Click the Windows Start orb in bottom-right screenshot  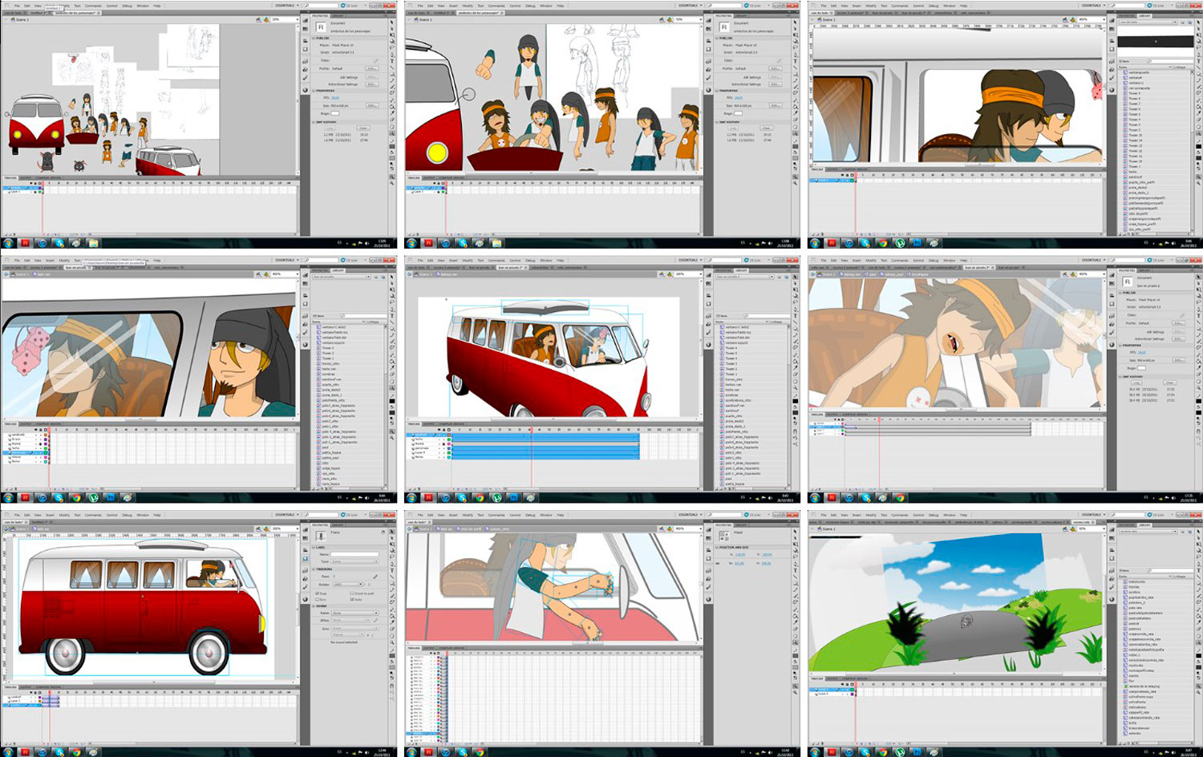click(x=816, y=753)
